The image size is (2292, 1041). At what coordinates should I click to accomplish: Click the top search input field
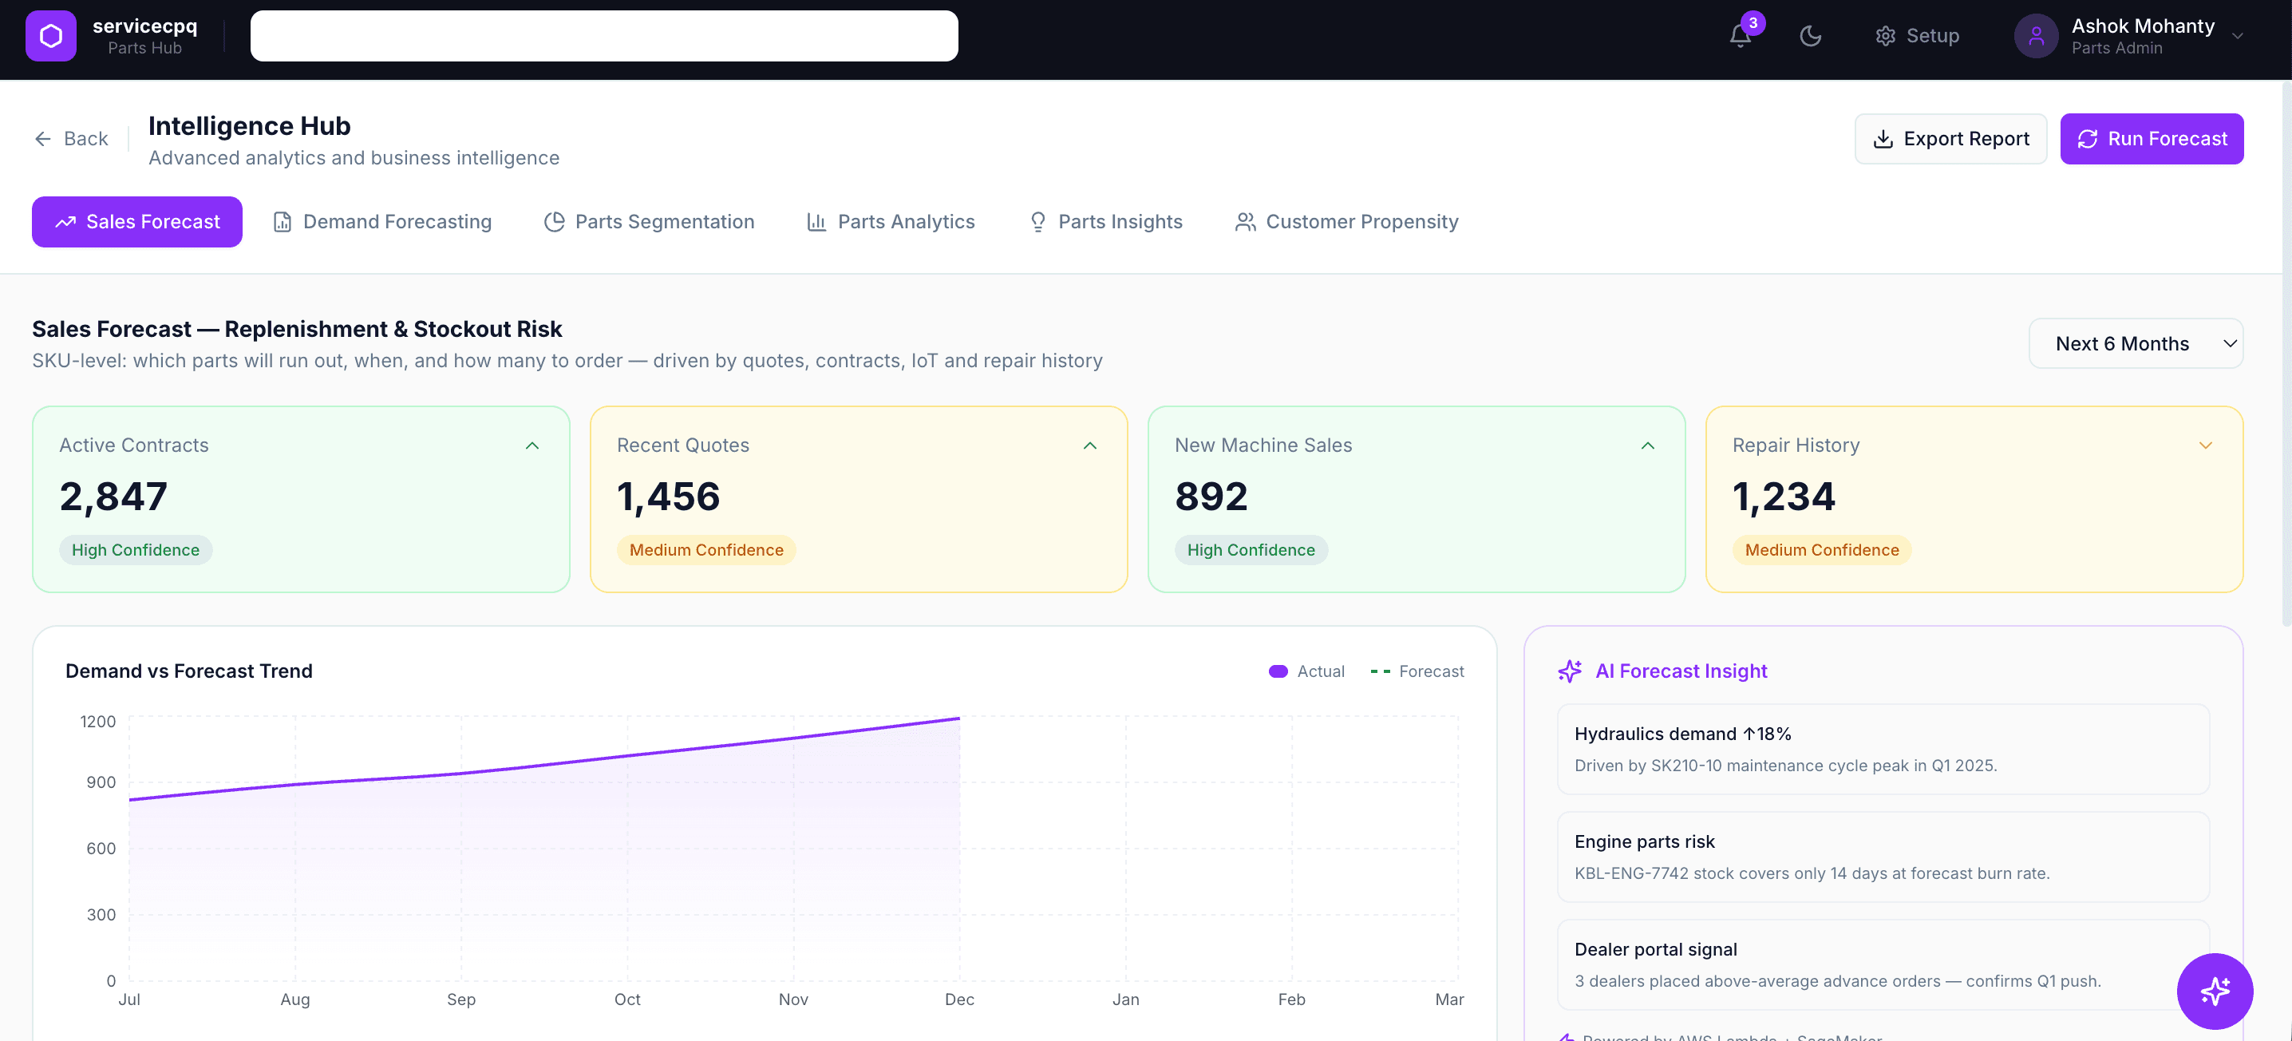coord(603,36)
